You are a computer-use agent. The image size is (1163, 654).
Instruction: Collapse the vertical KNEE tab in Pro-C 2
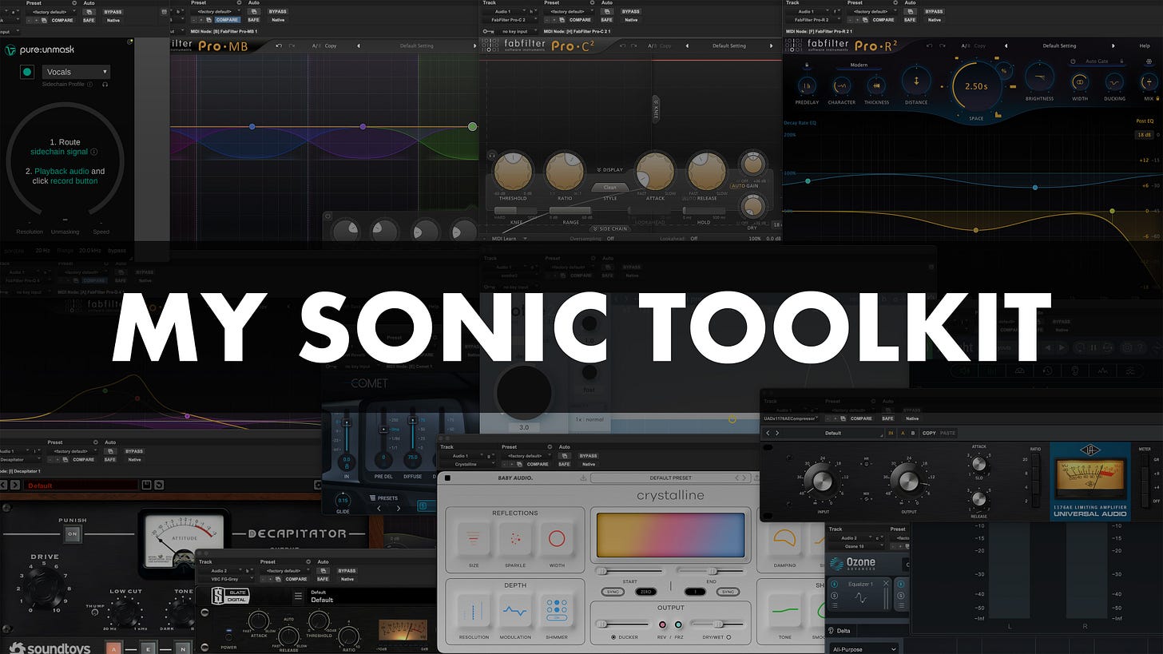tap(656, 107)
